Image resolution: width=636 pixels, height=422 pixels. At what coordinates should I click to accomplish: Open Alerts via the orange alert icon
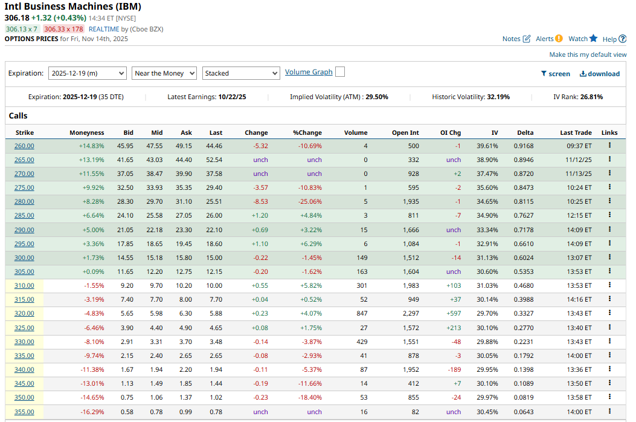[559, 39]
